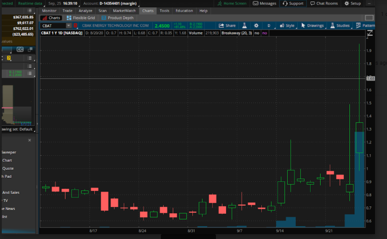The width and height of the screenshot is (387, 239).
Task: Switch to the Education tab
Action: click(184, 11)
